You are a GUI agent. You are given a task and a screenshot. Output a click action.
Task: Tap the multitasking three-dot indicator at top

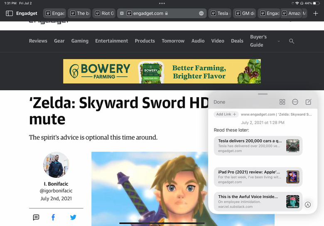point(162,3)
